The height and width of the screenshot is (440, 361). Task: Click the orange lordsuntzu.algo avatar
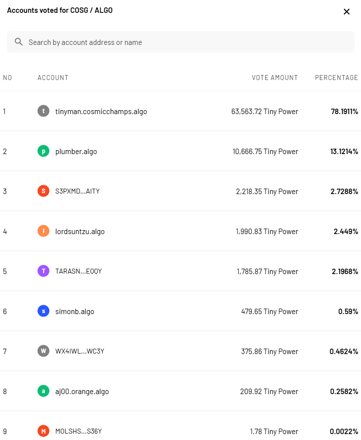[x=43, y=231]
